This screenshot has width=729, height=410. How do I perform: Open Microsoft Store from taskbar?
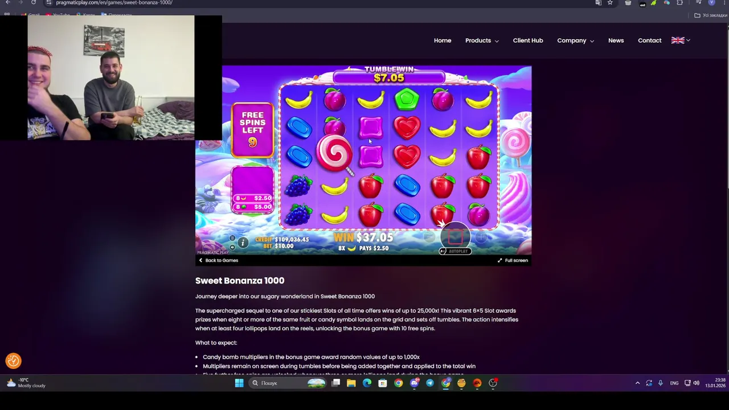tap(383, 383)
